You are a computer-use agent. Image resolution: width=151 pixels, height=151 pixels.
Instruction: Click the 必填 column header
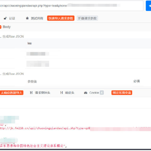pos(136,81)
